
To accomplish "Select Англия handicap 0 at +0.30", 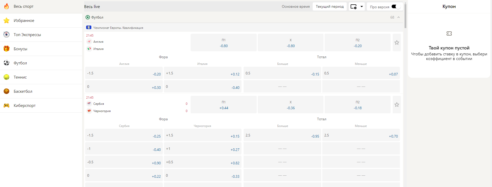I will click(124, 86).
